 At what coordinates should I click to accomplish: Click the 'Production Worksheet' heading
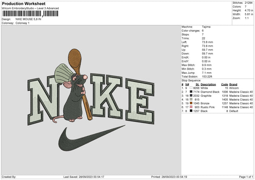pyautogui.click(x=23, y=3)
